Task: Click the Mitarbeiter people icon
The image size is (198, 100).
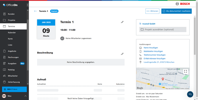Action: pos(4,76)
